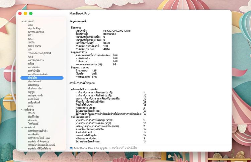Click MacBook Pro ของ apple in path bar
Viewport: 251px width, 162px height.
91,148
